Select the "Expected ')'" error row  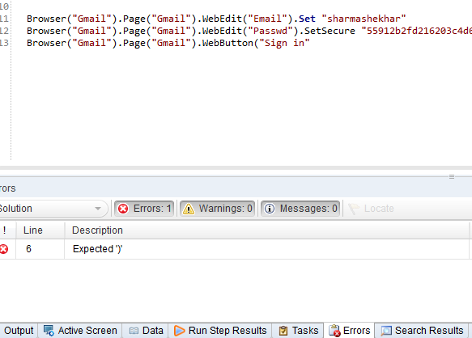click(x=235, y=249)
